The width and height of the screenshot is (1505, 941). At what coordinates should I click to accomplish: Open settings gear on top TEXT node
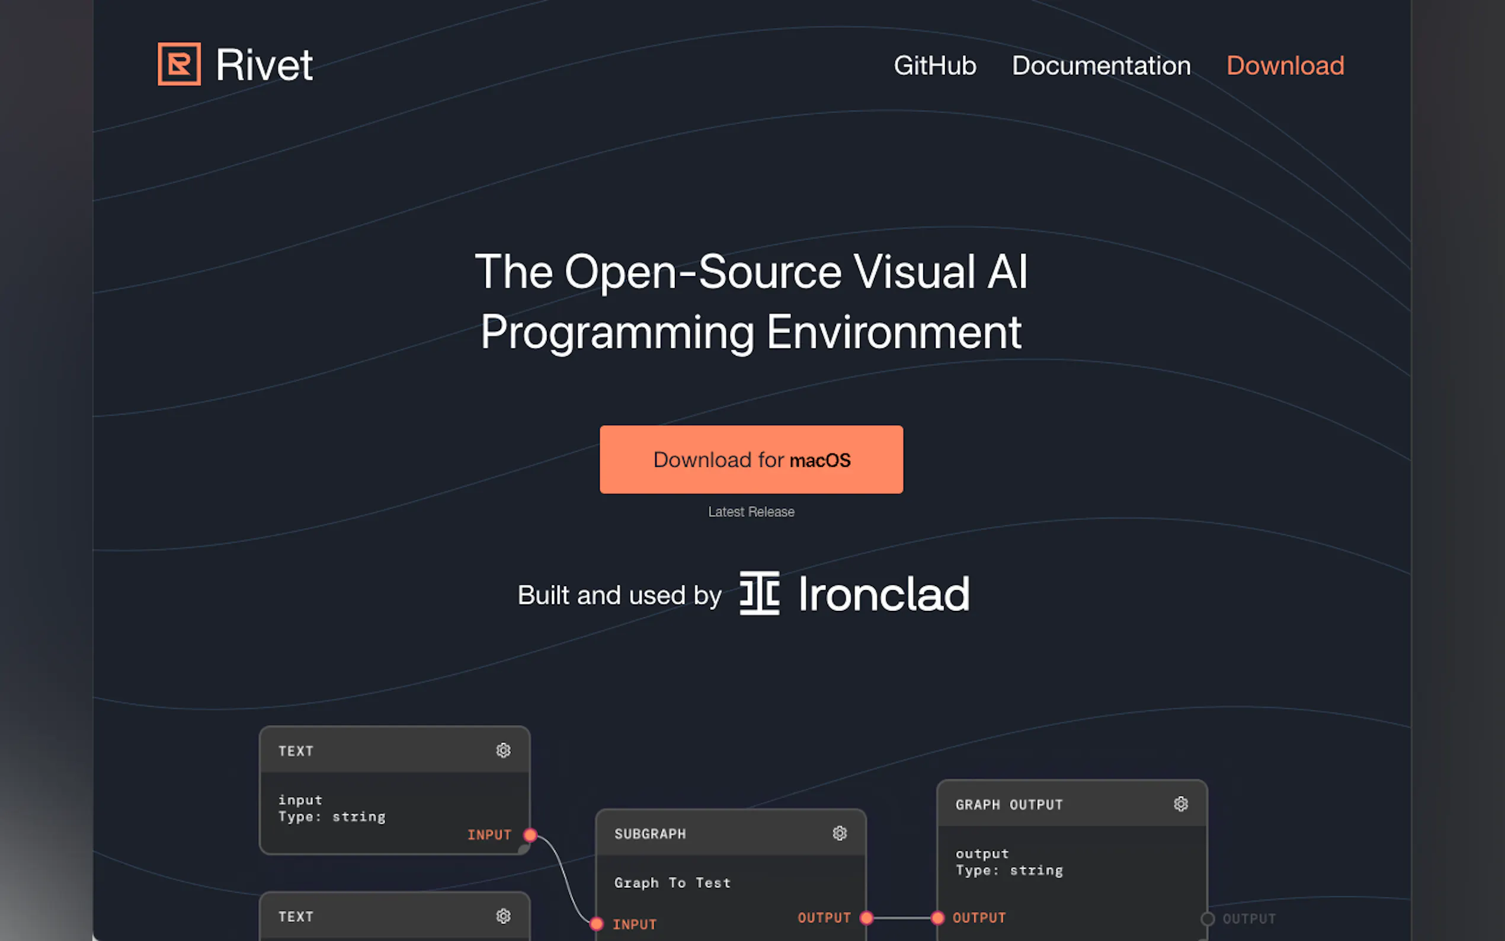tap(503, 751)
